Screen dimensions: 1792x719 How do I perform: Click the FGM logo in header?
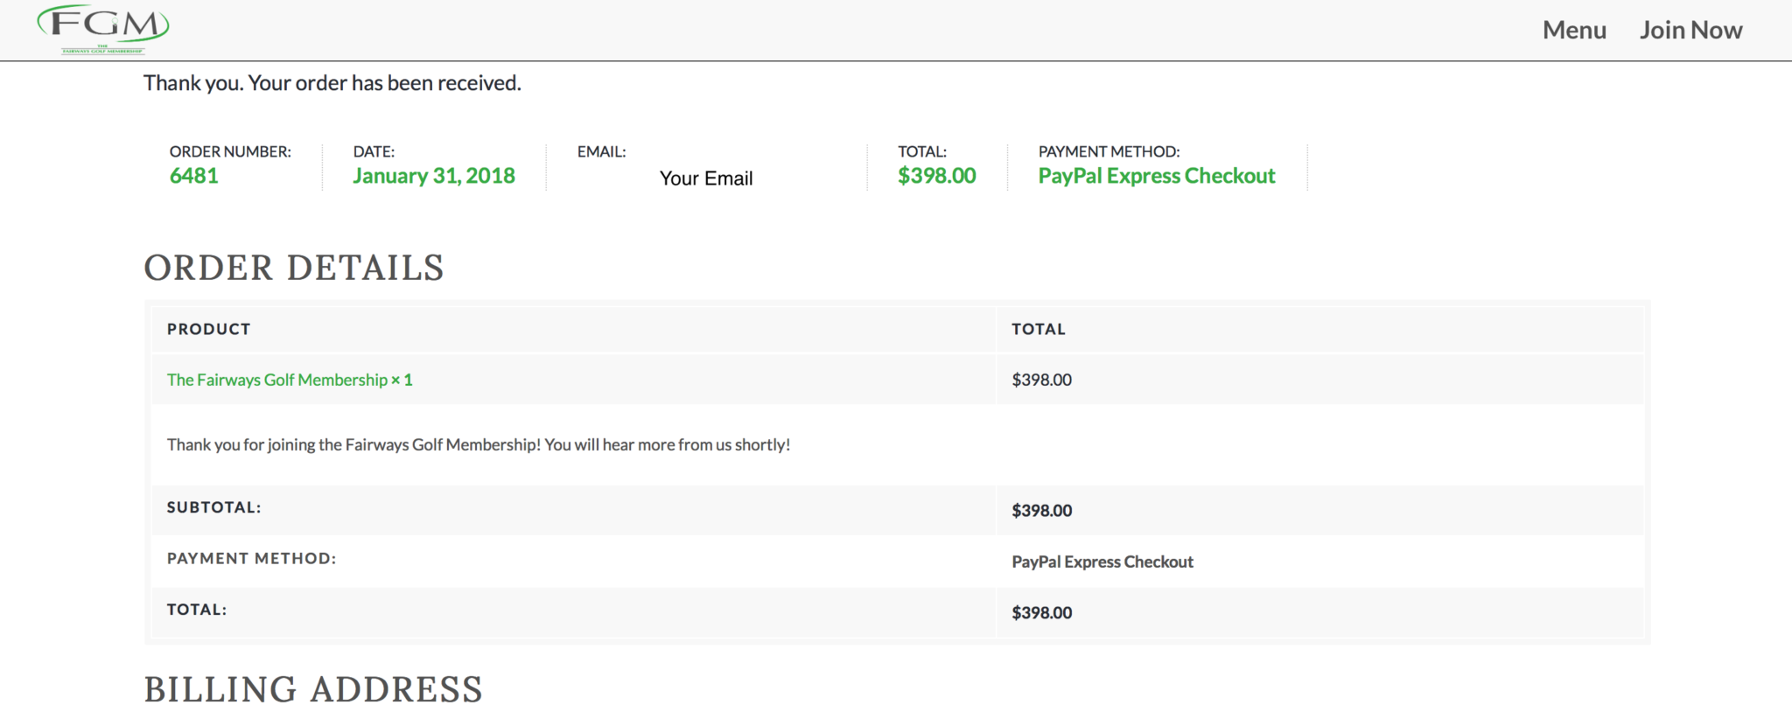coord(103,30)
